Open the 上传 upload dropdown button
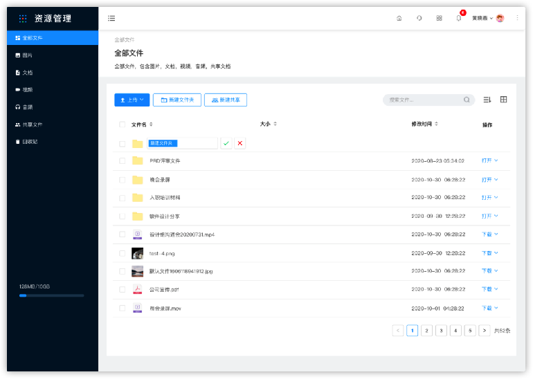The width and height of the screenshot is (533, 379). point(132,100)
